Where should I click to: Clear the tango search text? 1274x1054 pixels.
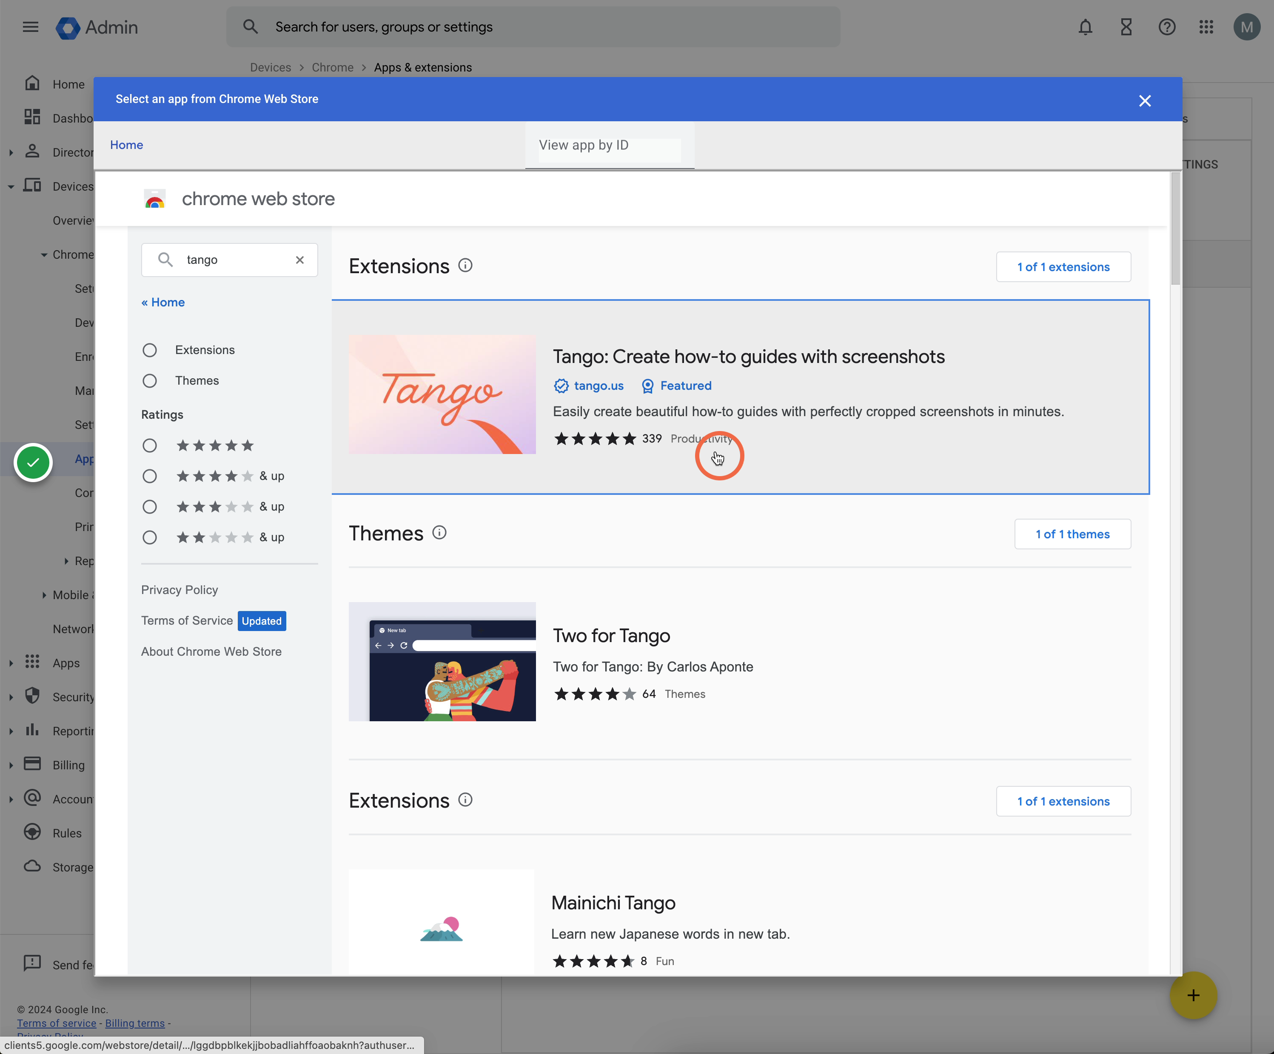click(300, 260)
